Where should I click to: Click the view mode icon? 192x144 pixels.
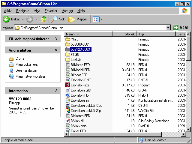96,19
